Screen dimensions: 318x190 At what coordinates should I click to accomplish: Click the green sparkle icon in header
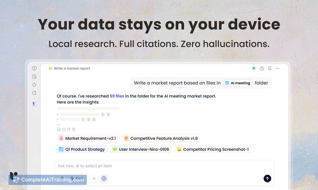click(254, 68)
